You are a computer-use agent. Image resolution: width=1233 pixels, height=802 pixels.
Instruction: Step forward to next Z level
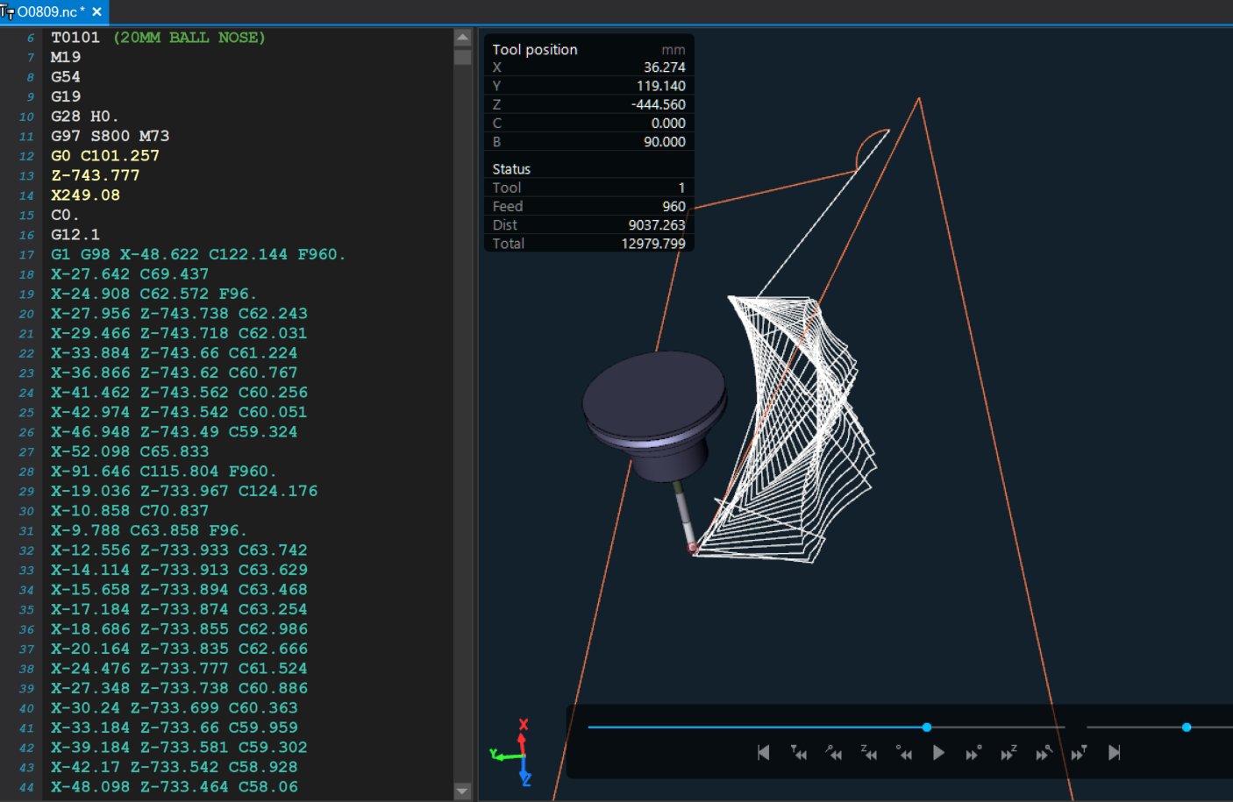(x=1008, y=753)
